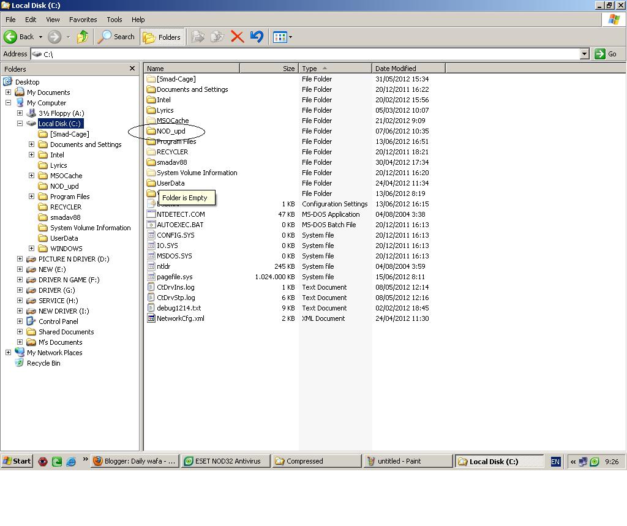Open the Address bar dropdown arrow
Viewport: 627px width, 526px height.
[x=585, y=54]
